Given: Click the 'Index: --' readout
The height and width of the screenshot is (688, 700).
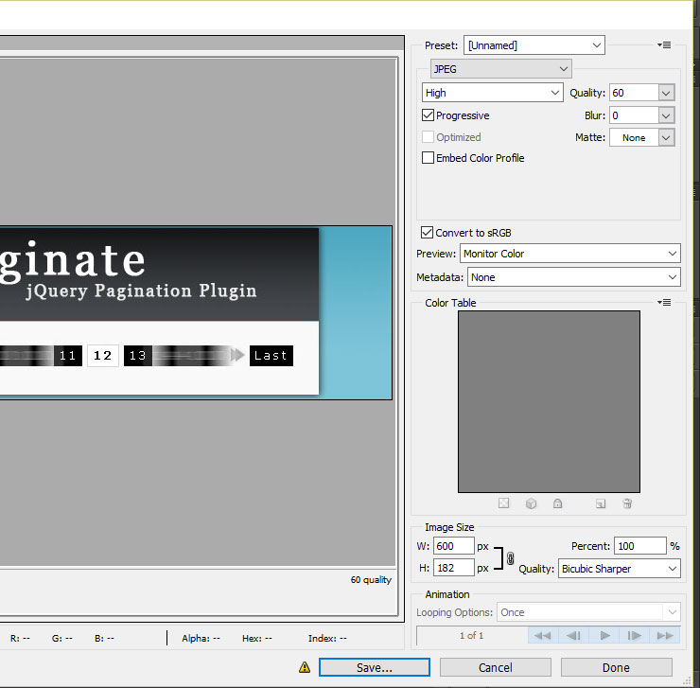Looking at the screenshot, I should 327,639.
